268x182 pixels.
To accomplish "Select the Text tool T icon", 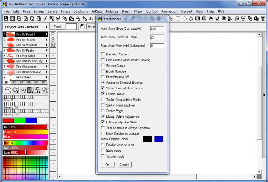I will click(263, 18).
